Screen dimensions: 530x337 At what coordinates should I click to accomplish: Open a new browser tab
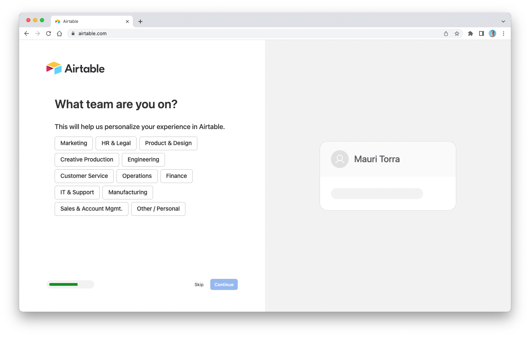pyautogui.click(x=140, y=21)
